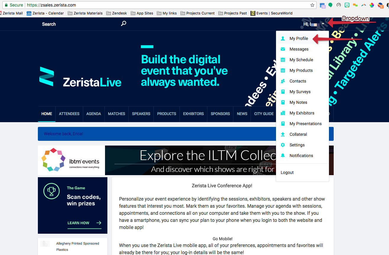Viewport: 389px width, 255px height.
Task: Click the My Schedule calendar icon
Action: click(x=283, y=60)
